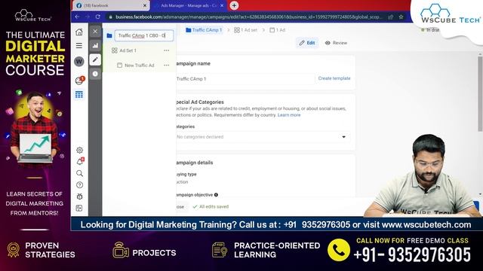
Task: Open the clock history icon
Action: tap(95, 74)
